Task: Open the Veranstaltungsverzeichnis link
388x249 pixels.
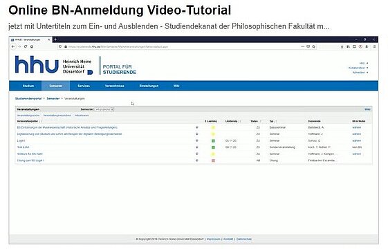Action: coord(57,116)
